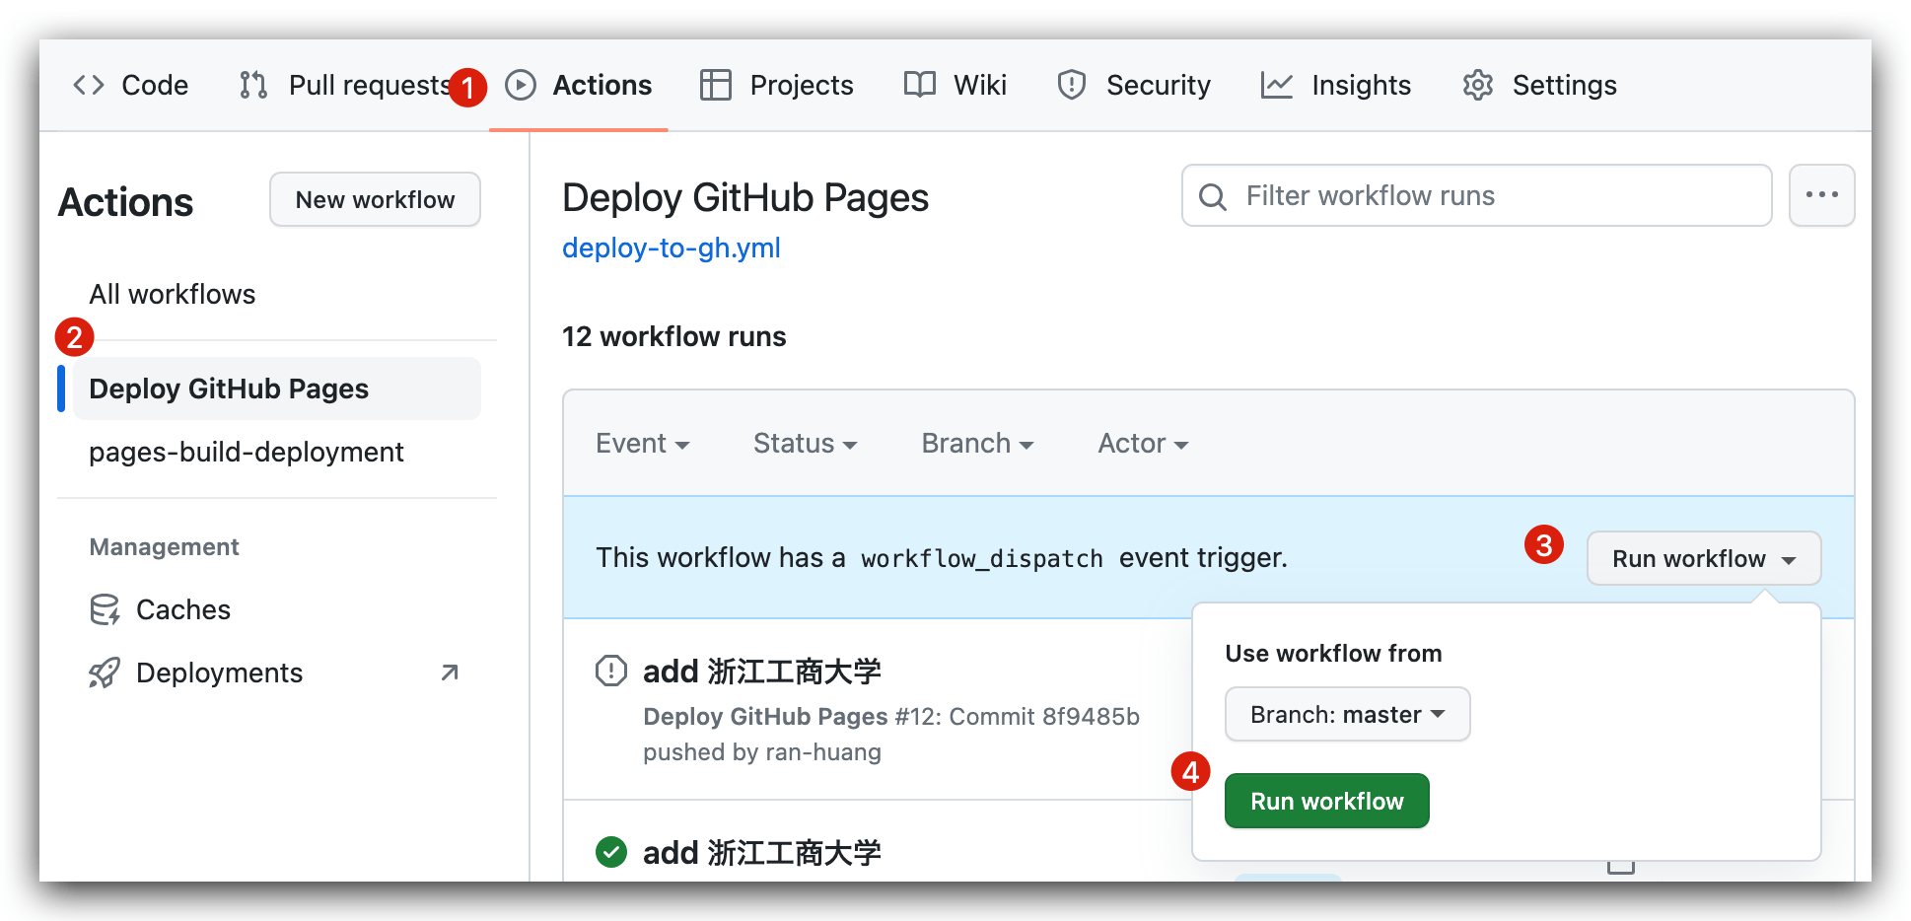
Task: Click the Caches database icon
Action: [x=104, y=609]
